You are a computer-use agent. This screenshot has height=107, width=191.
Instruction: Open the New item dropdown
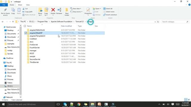point(76,9)
